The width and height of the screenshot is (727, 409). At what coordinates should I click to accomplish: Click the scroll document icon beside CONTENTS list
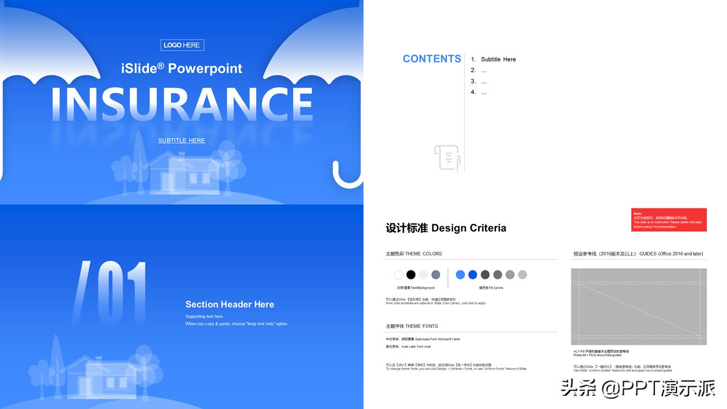(x=447, y=157)
